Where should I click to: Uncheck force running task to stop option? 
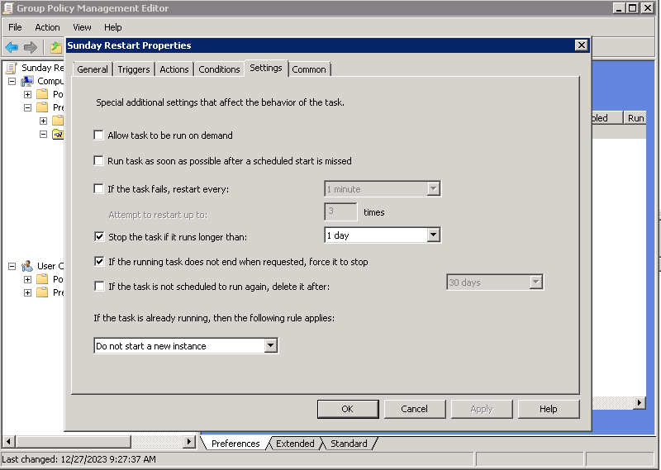tap(99, 261)
